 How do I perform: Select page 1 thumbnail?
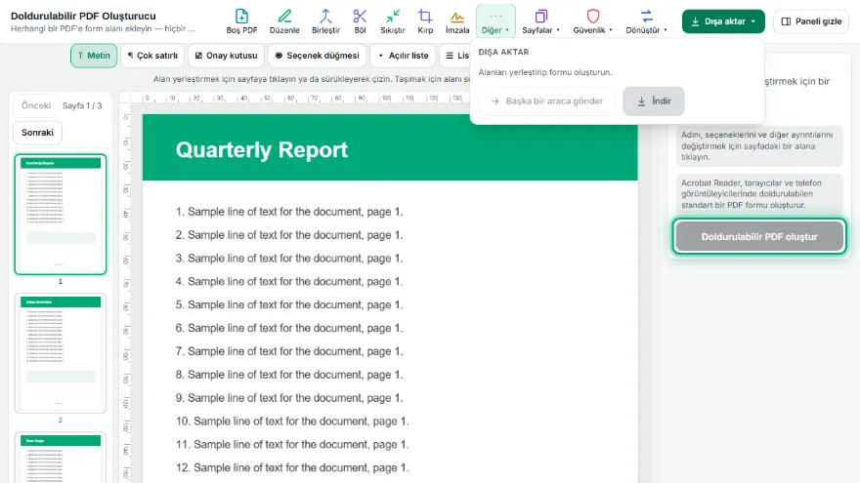tap(61, 214)
